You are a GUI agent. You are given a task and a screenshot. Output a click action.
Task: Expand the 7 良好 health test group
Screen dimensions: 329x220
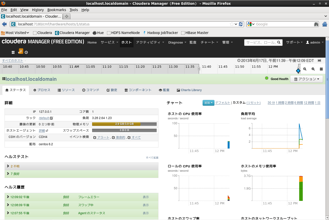pyautogui.click(x=81, y=174)
